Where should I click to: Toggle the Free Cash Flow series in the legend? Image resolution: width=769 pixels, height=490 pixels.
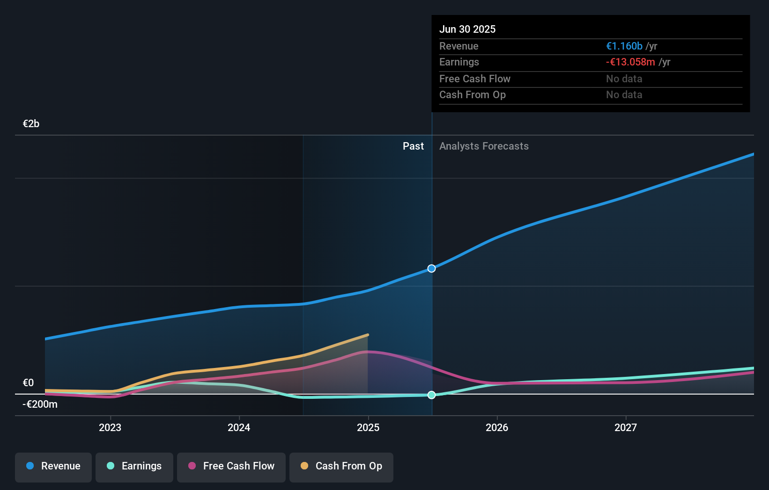click(231, 466)
